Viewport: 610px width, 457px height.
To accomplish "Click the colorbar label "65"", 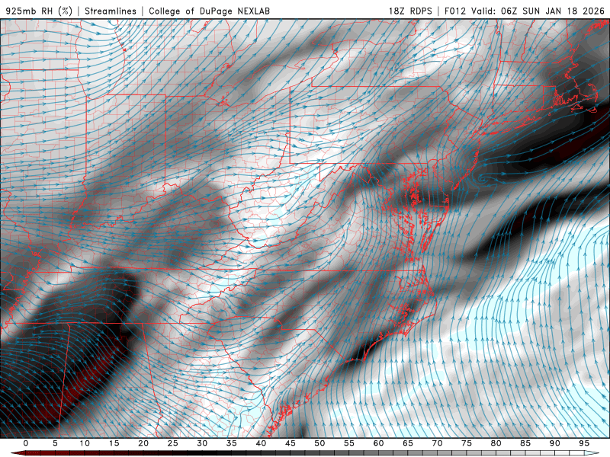I will pyautogui.click(x=408, y=443).
